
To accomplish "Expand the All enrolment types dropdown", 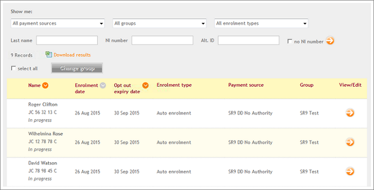I will point(261,23).
